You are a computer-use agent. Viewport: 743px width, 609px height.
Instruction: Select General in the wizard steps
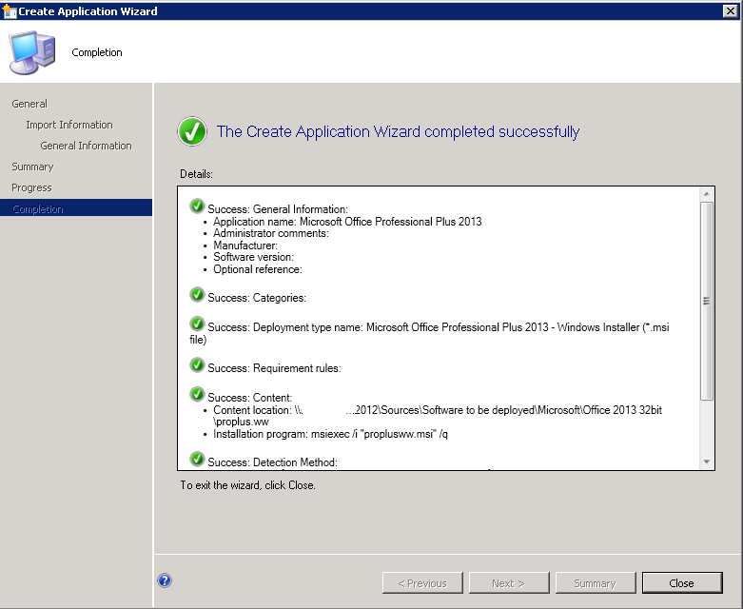(x=29, y=104)
